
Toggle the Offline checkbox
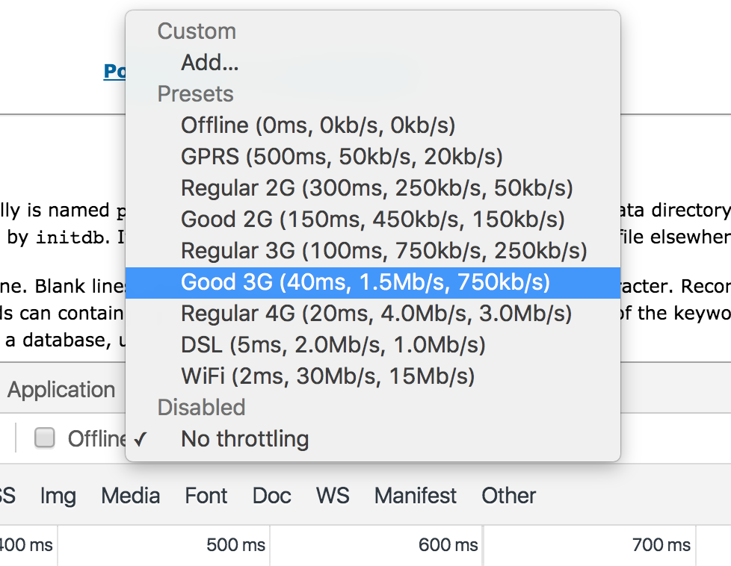(44, 438)
